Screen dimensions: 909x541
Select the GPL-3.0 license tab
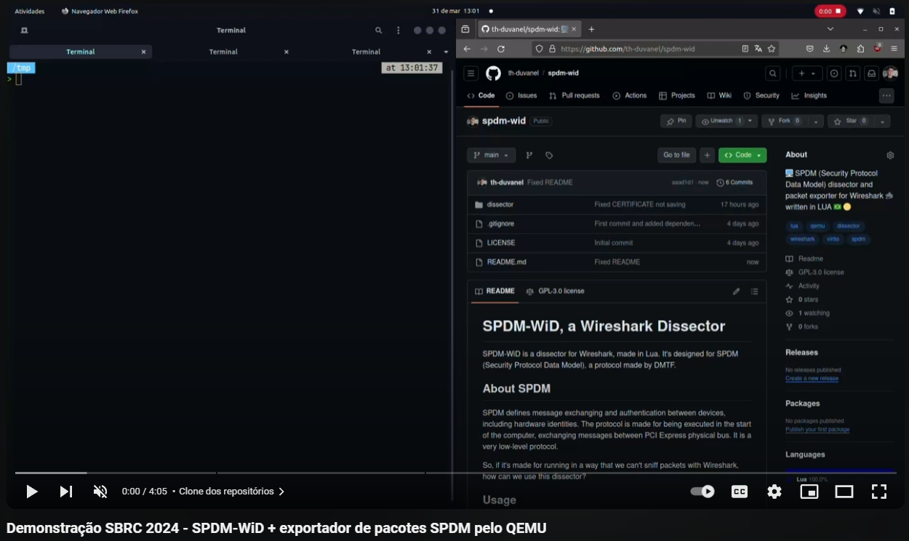[555, 291]
